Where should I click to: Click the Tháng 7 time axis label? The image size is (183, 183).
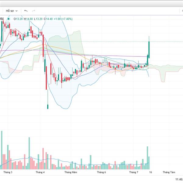click(x=134, y=172)
